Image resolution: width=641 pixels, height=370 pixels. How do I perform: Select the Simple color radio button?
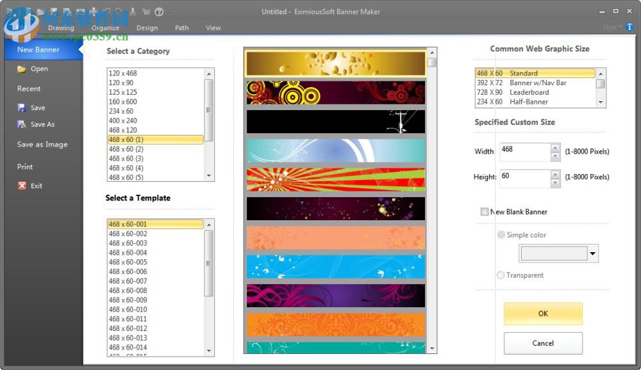[x=501, y=235]
